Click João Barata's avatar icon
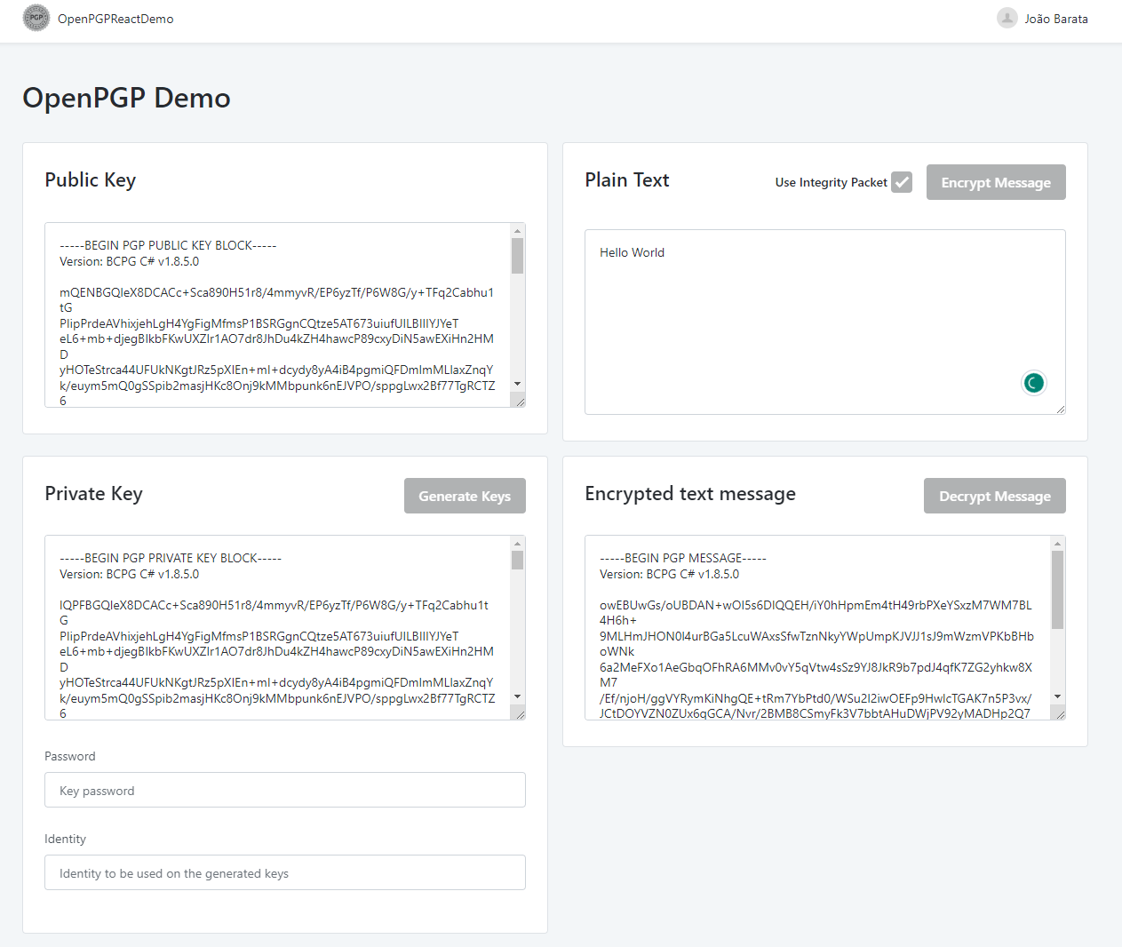 [1007, 19]
